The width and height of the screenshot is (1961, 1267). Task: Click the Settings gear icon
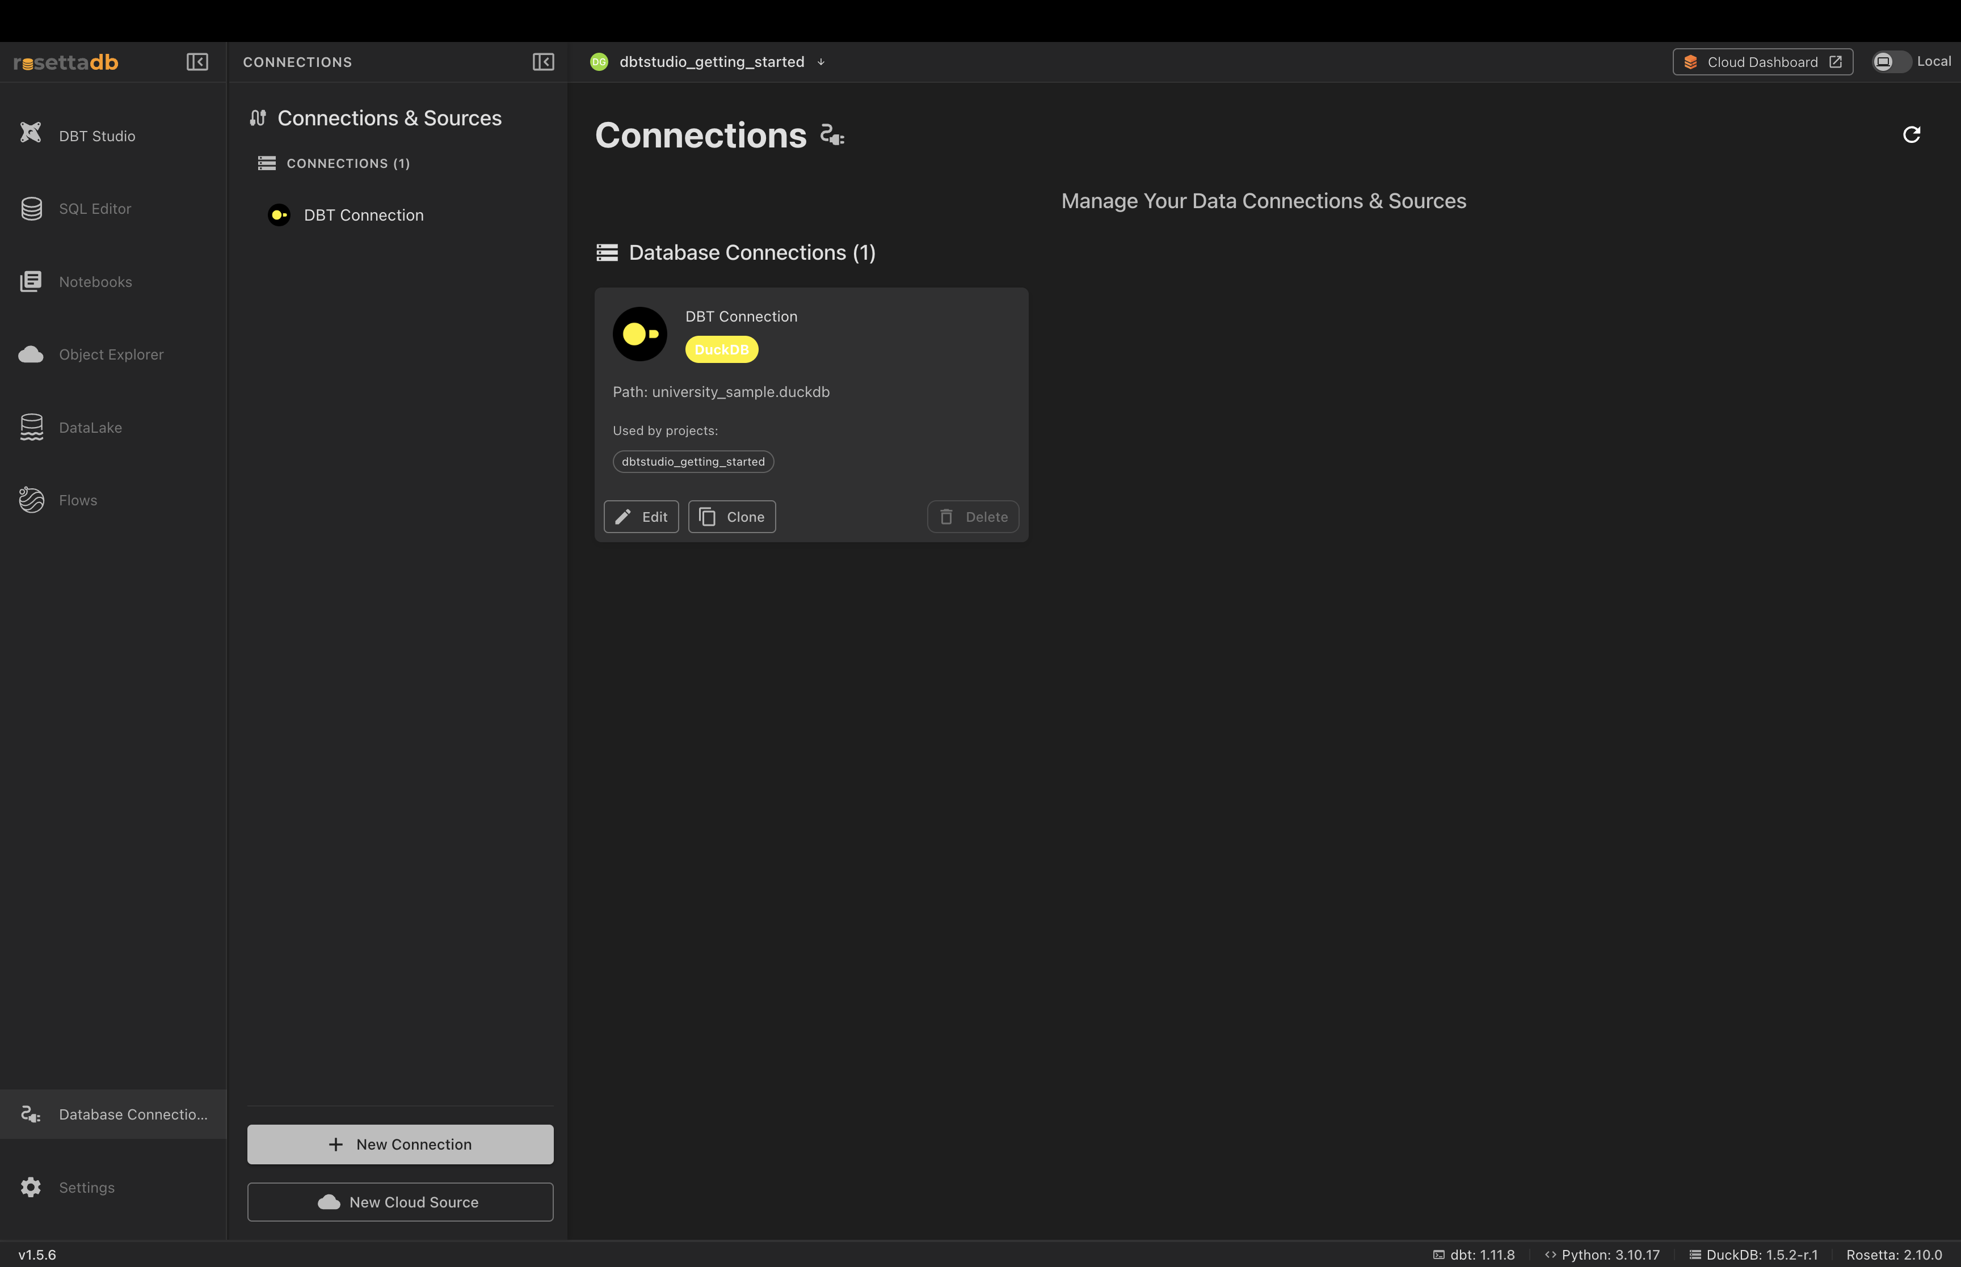[x=31, y=1187]
